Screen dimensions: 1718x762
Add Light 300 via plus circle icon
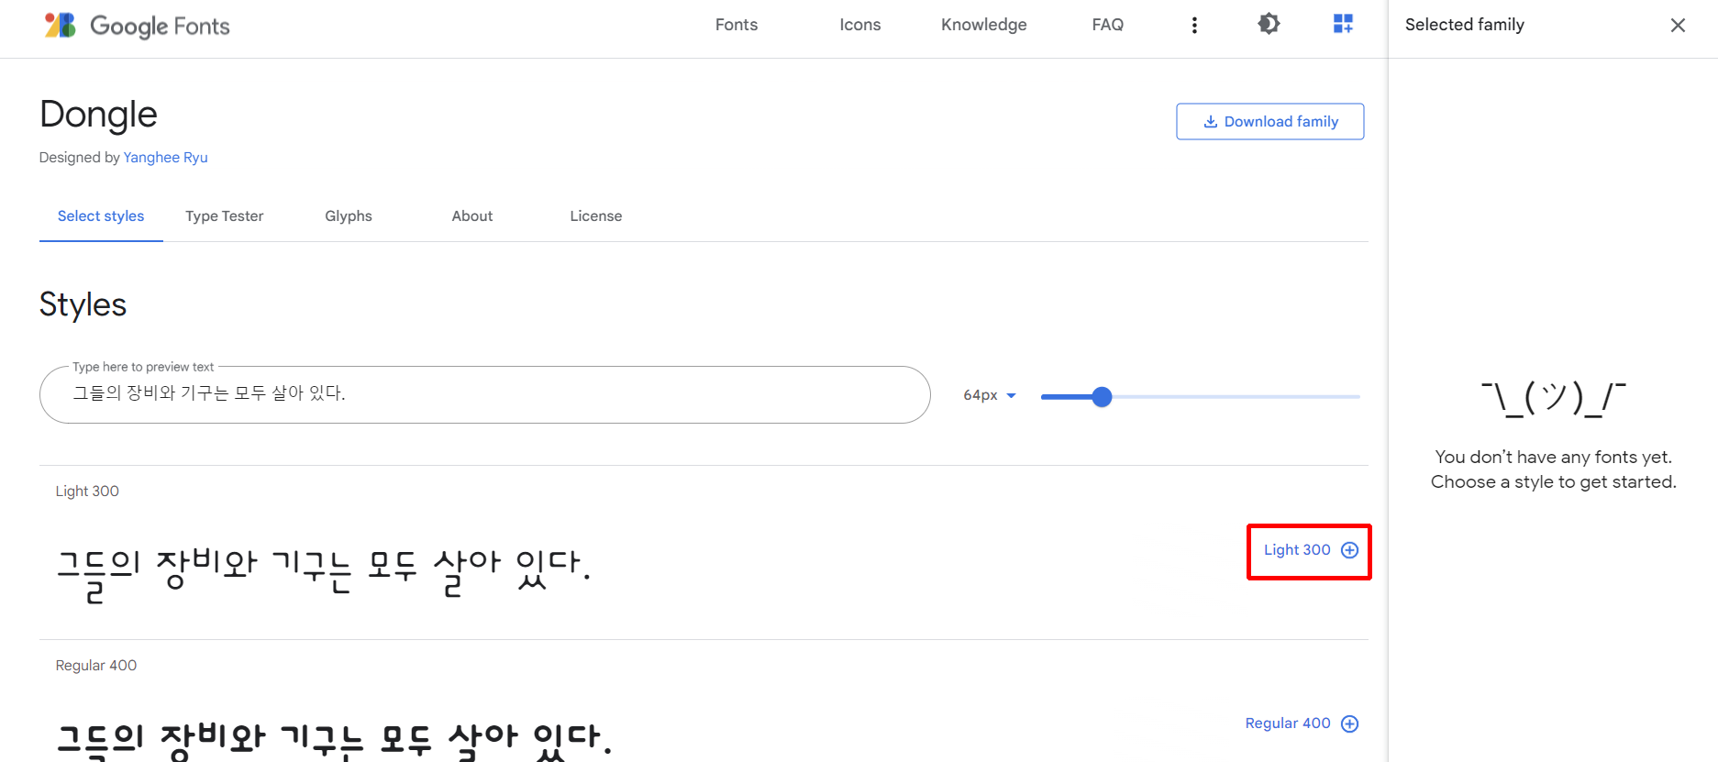[x=1349, y=550]
